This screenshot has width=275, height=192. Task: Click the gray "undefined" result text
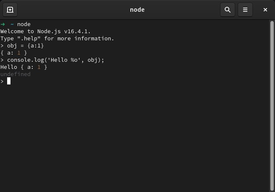coord(16,74)
